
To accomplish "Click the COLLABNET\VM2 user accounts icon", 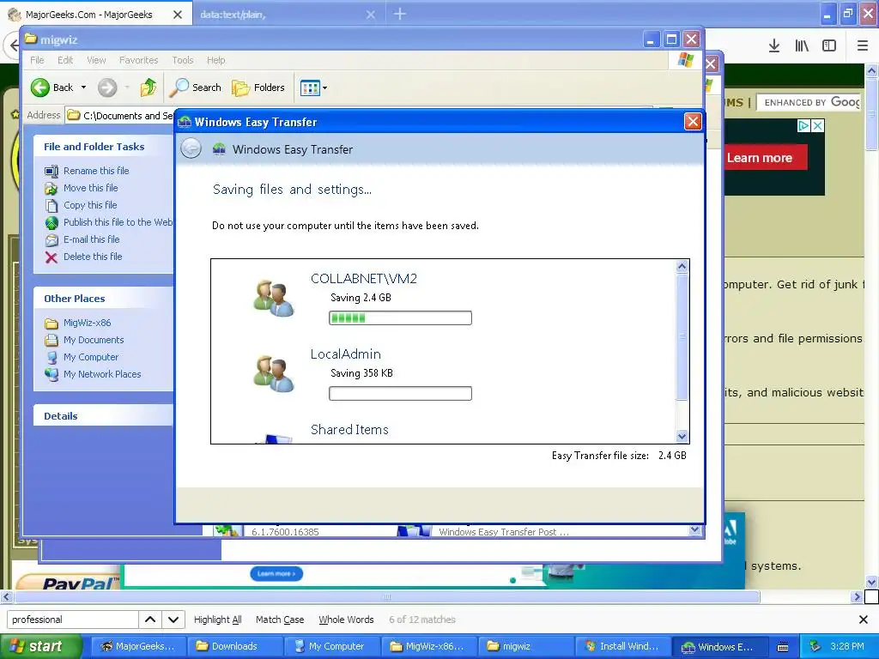I will (x=274, y=298).
